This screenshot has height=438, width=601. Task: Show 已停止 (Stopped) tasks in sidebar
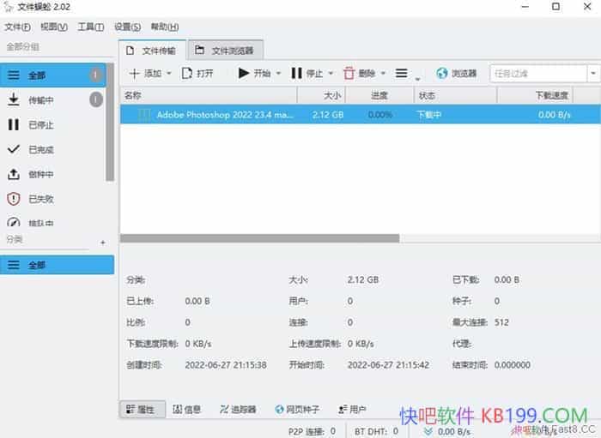pyautogui.click(x=41, y=125)
